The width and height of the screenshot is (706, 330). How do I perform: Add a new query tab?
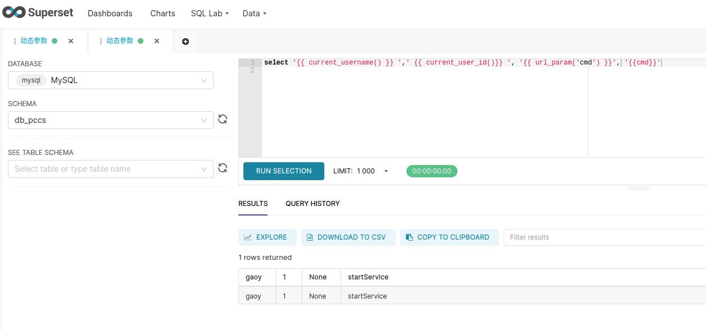[185, 42]
